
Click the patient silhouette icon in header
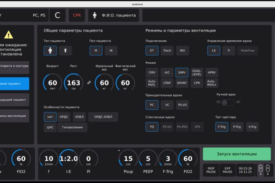coord(95,16)
